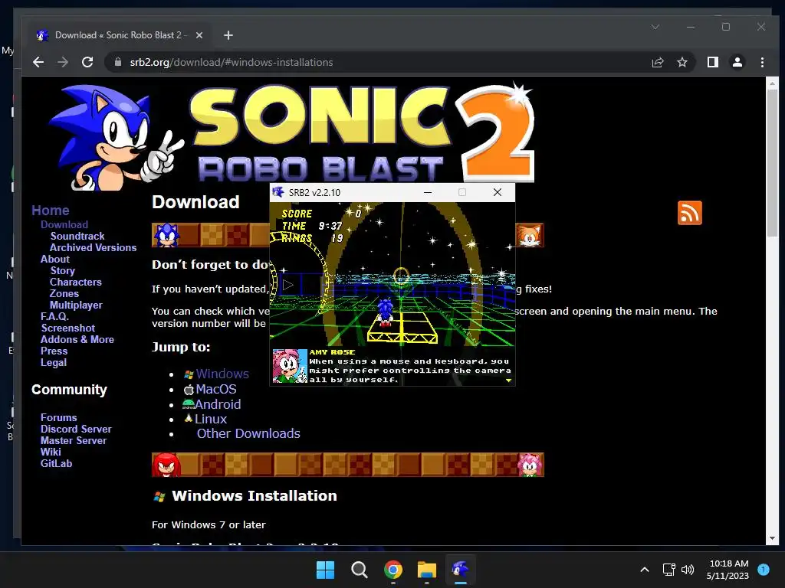This screenshot has width=785, height=588.
Task: Open File Explorer from the taskbar
Action: point(427,570)
